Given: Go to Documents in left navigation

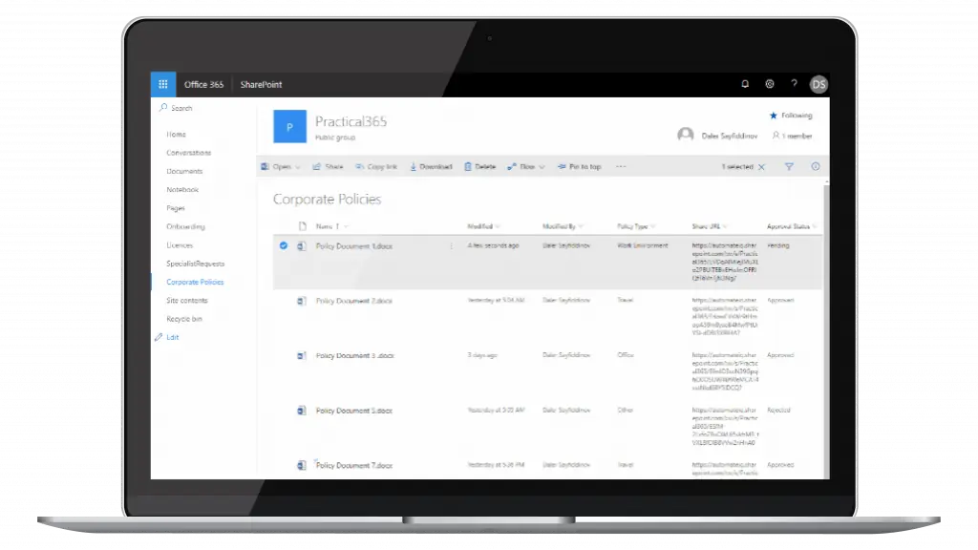Looking at the screenshot, I should [184, 171].
